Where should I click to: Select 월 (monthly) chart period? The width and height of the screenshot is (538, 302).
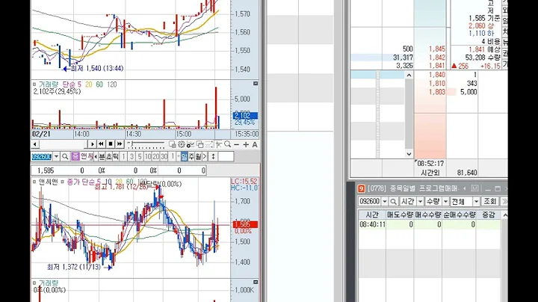point(198,156)
